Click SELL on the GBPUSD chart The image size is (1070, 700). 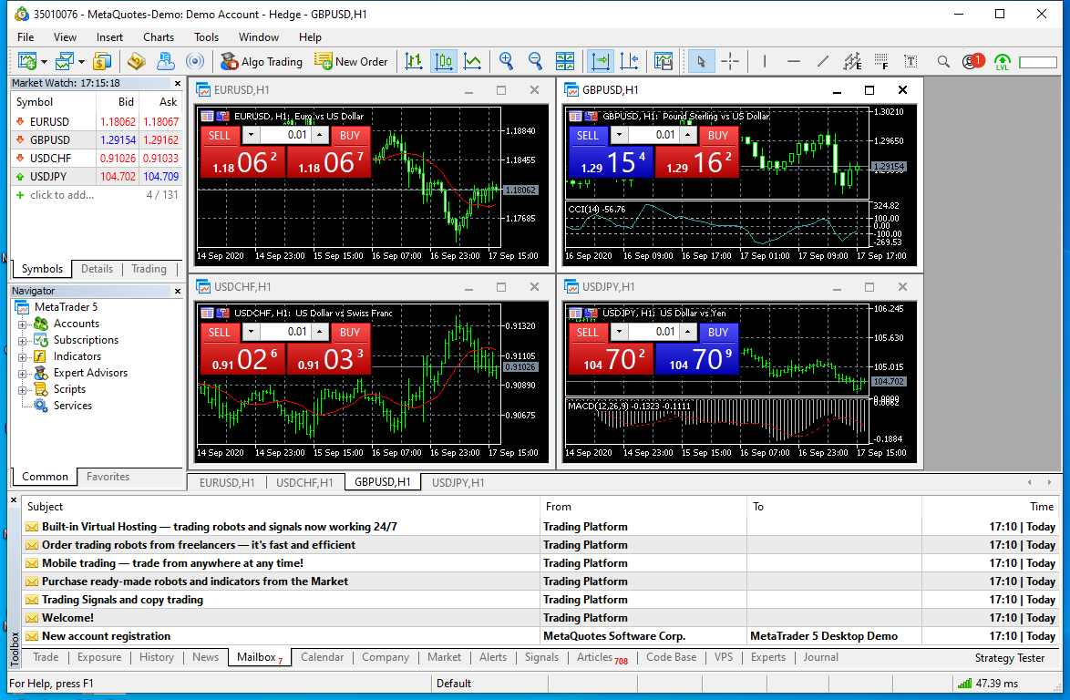pyautogui.click(x=588, y=135)
